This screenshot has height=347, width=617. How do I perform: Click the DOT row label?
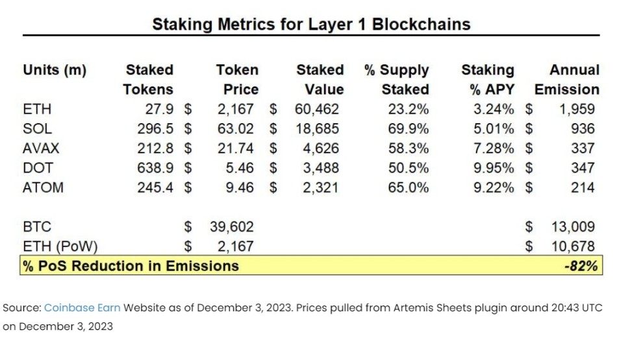point(37,168)
